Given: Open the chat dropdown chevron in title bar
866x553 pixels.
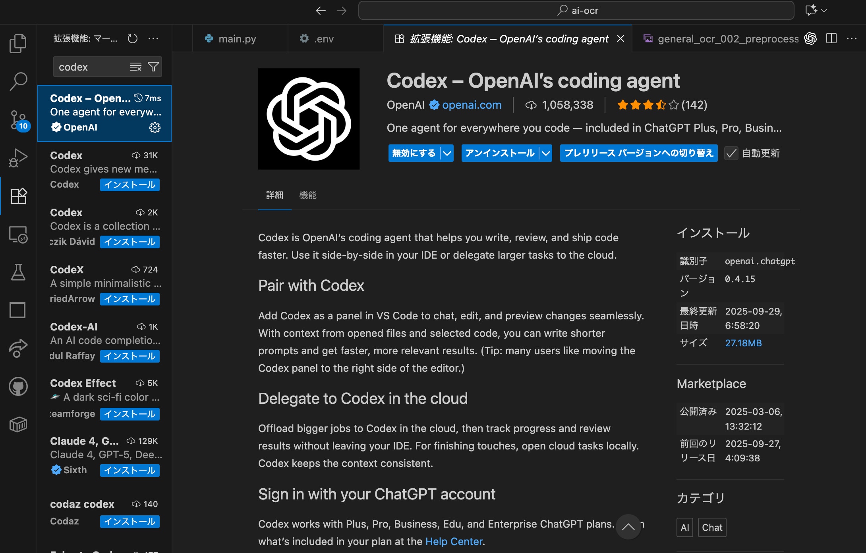Looking at the screenshot, I should coord(824,11).
